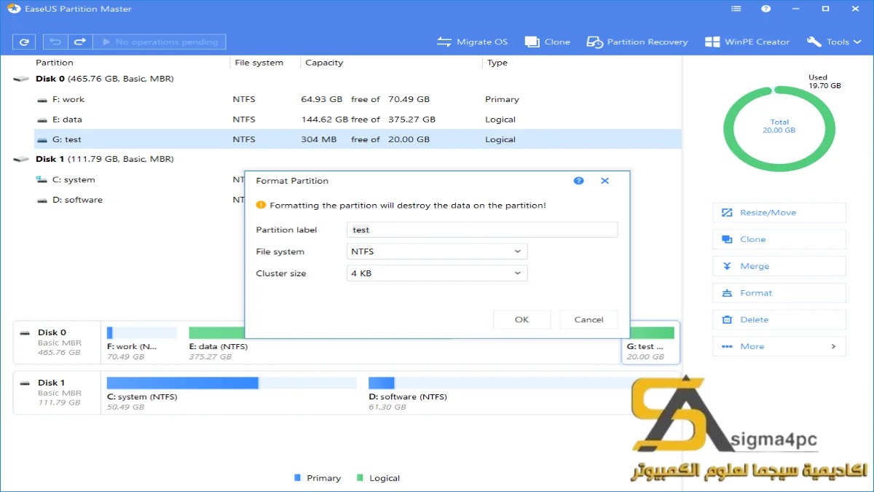Launch Partition Recovery

coord(637,42)
